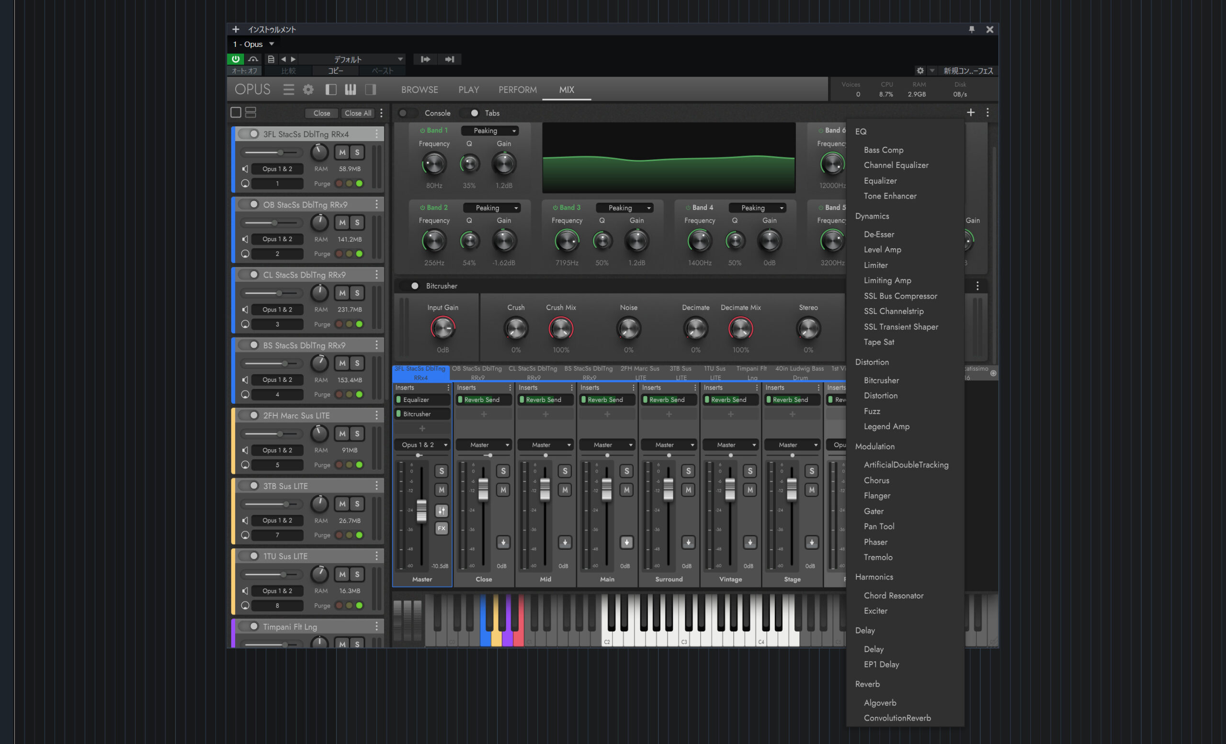The width and height of the screenshot is (1226, 744).
Task: Toggle enable switch for CL StacSs DblTng RRx9
Action: [250, 274]
